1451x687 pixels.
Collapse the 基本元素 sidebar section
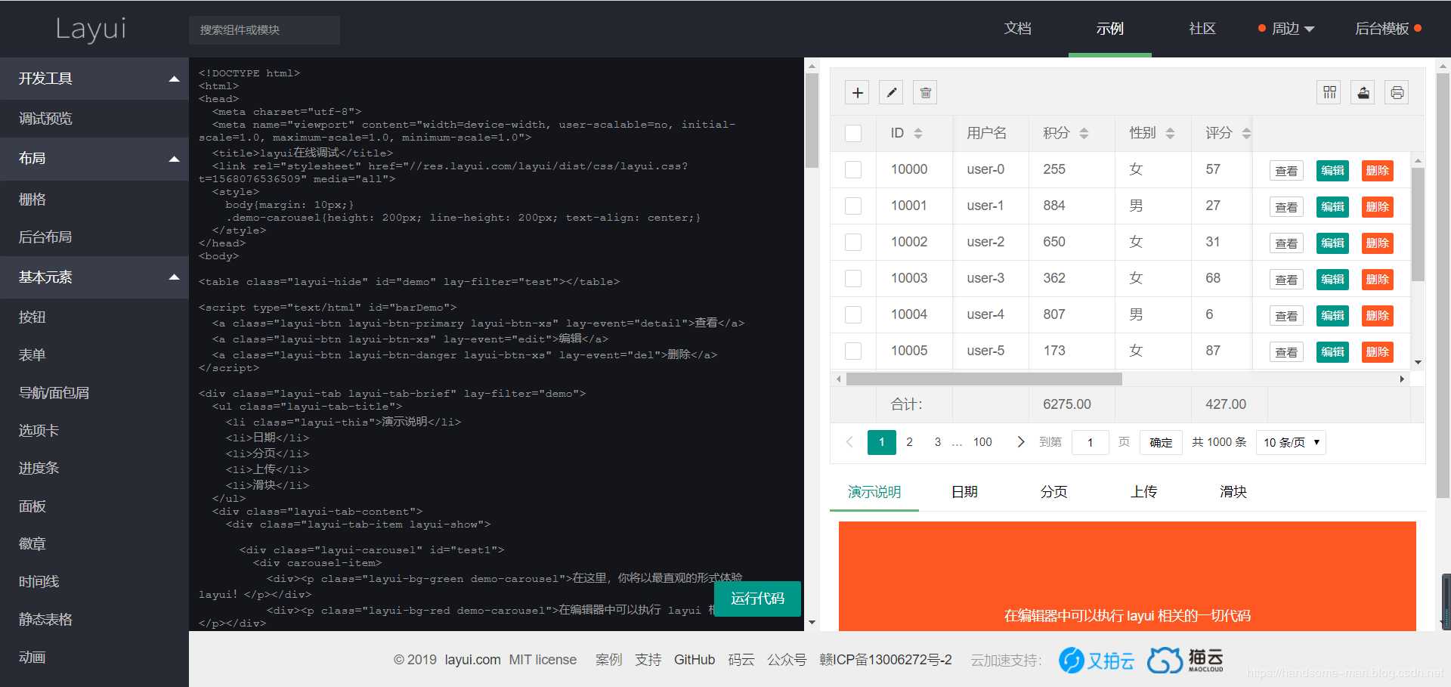(94, 277)
